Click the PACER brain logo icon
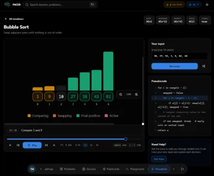This screenshot has height=176, width=214. tap(7, 5)
